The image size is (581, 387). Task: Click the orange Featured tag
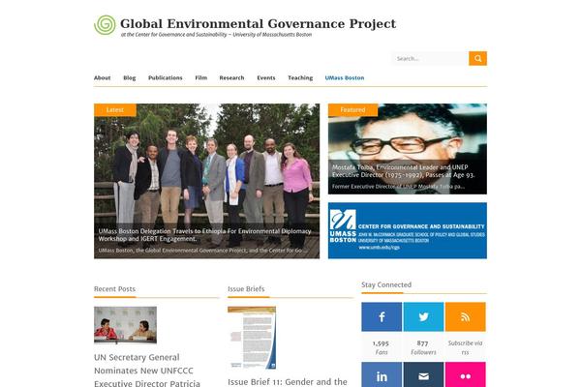tap(352, 110)
